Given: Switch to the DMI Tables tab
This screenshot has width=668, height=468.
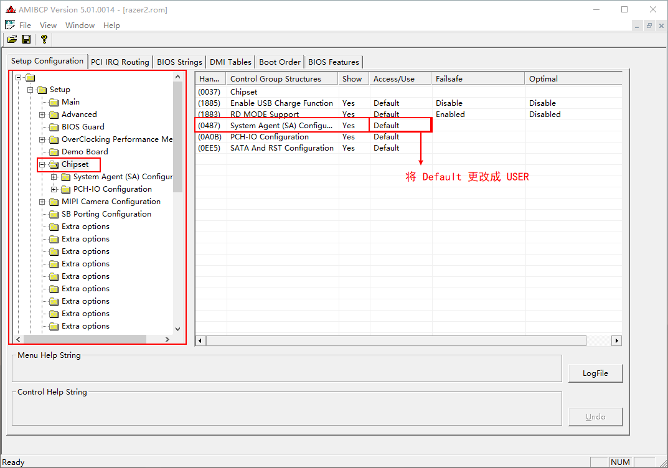Looking at the screenshot, I should 230,62.
